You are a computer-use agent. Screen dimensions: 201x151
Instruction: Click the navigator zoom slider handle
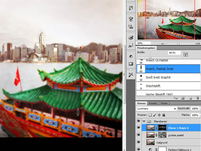[x=178, y=43]
